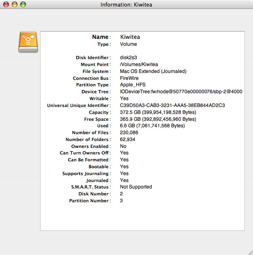Select the file count '230,086'

click(129, 133)
